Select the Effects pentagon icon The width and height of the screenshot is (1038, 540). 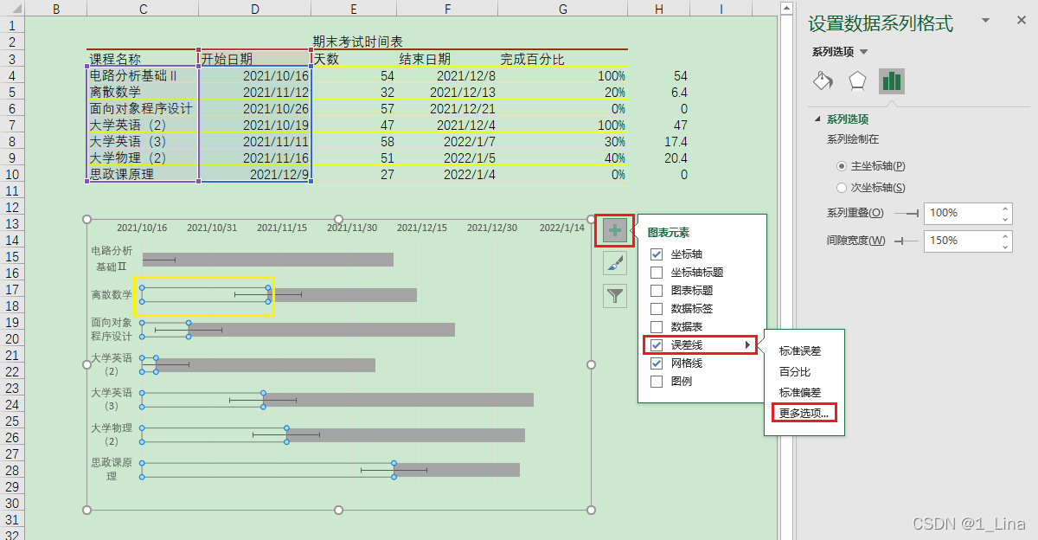tap(856, 81)
